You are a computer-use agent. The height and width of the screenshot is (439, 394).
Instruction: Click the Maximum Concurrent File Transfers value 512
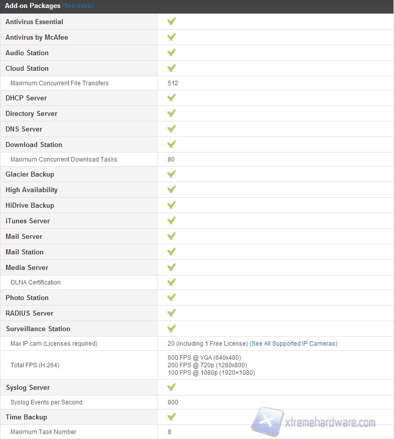pos(173,83)
